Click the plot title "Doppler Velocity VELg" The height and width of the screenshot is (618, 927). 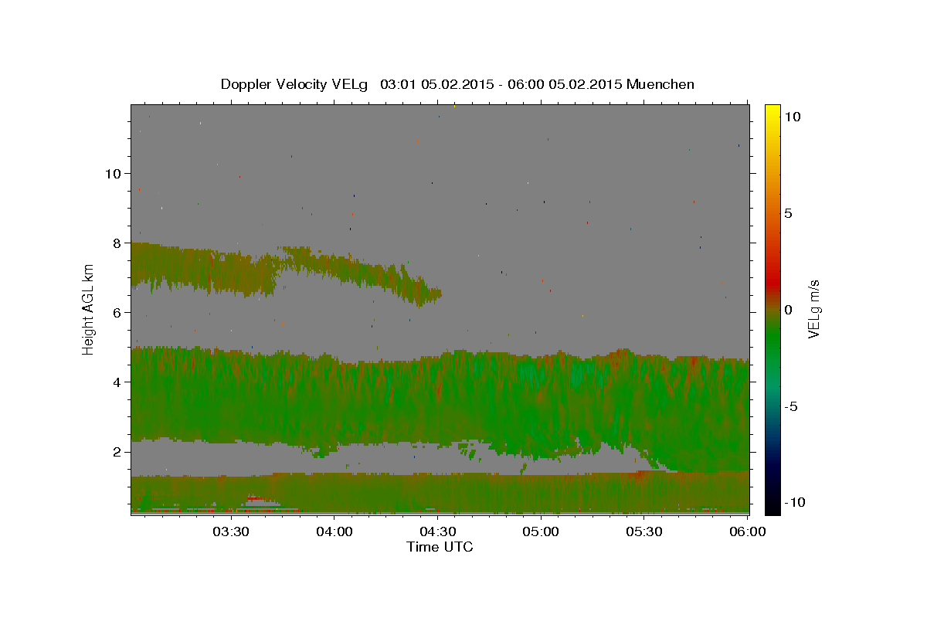[296, 84]
